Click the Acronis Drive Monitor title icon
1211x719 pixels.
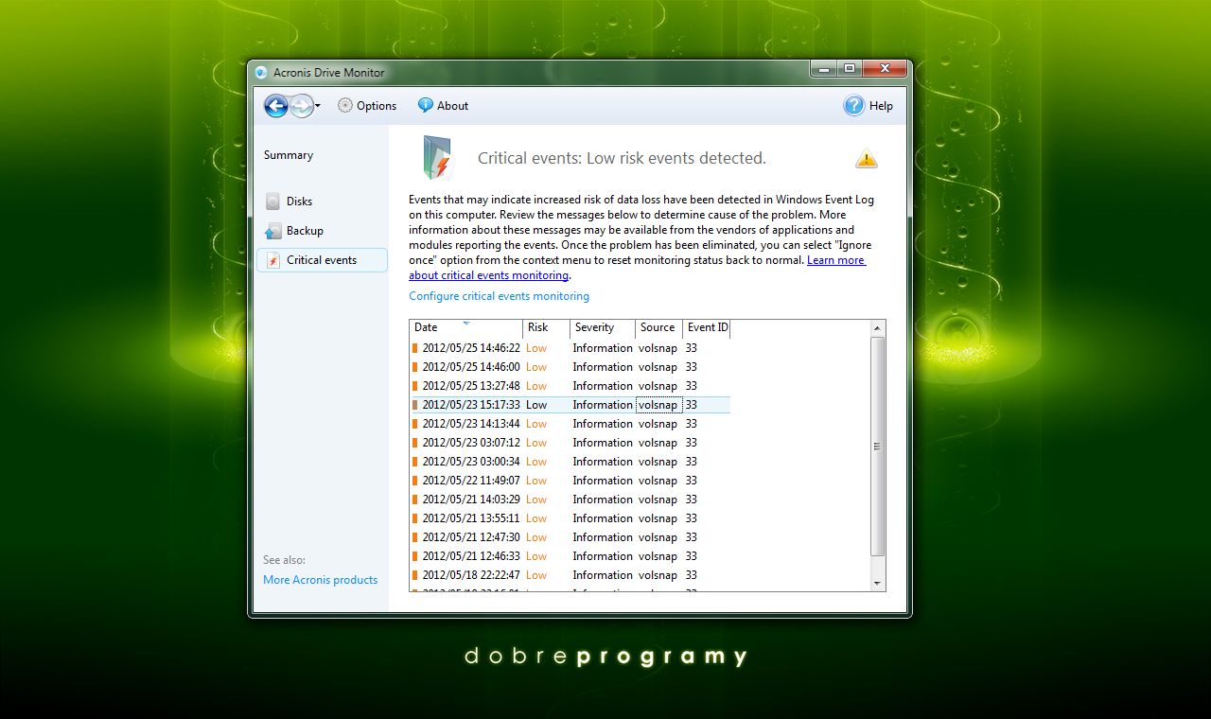pyautogui.click(x=261, y=73)
